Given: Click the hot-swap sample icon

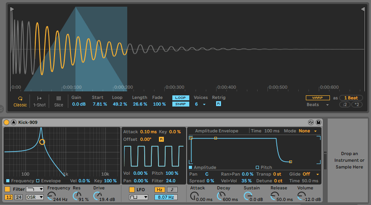Looking at the screenshot, I should tap(311, 122).
